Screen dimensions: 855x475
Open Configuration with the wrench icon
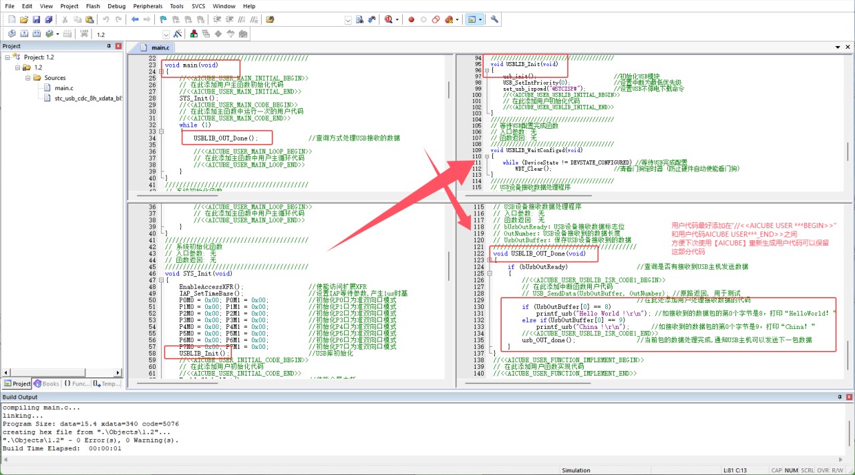click(x=494, y=20)
